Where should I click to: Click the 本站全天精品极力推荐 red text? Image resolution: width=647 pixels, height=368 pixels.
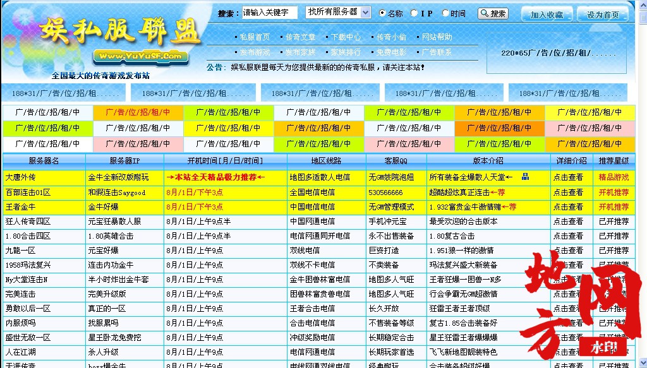point(216,177)
